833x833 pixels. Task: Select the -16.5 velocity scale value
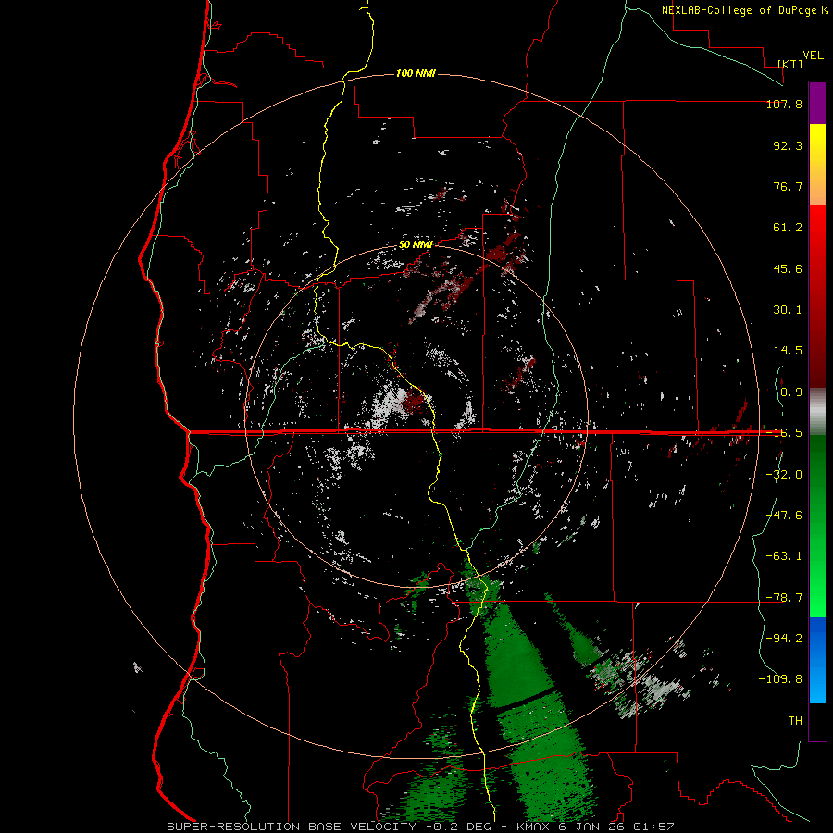click(784, 433)
